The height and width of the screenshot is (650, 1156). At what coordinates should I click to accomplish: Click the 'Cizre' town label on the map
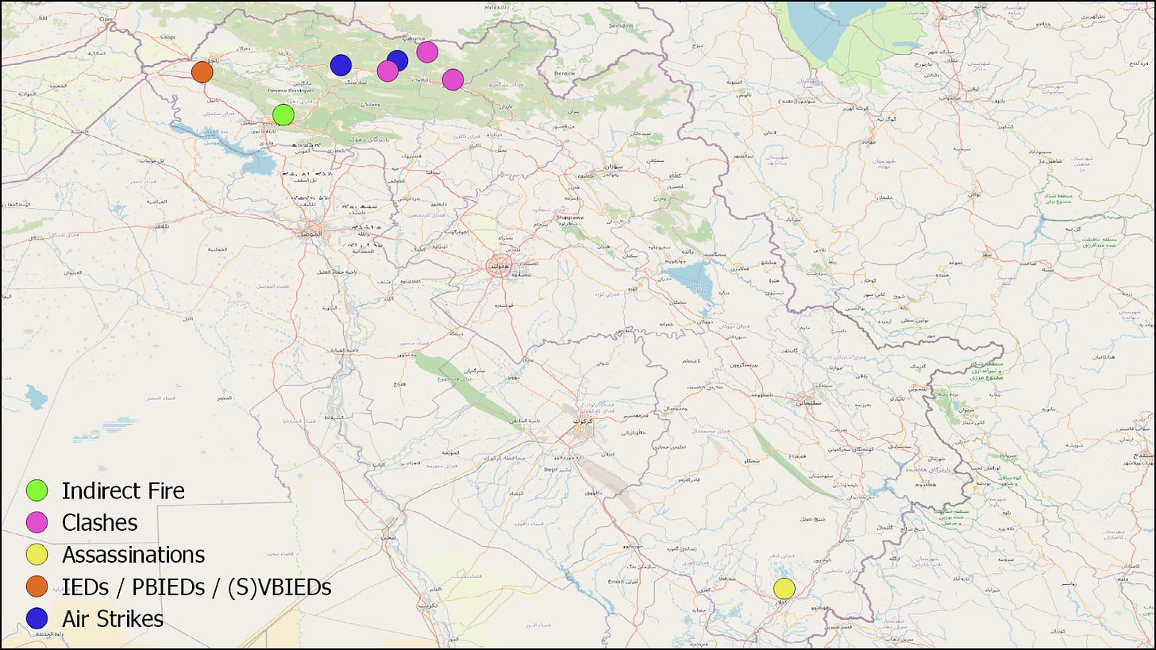107,18
